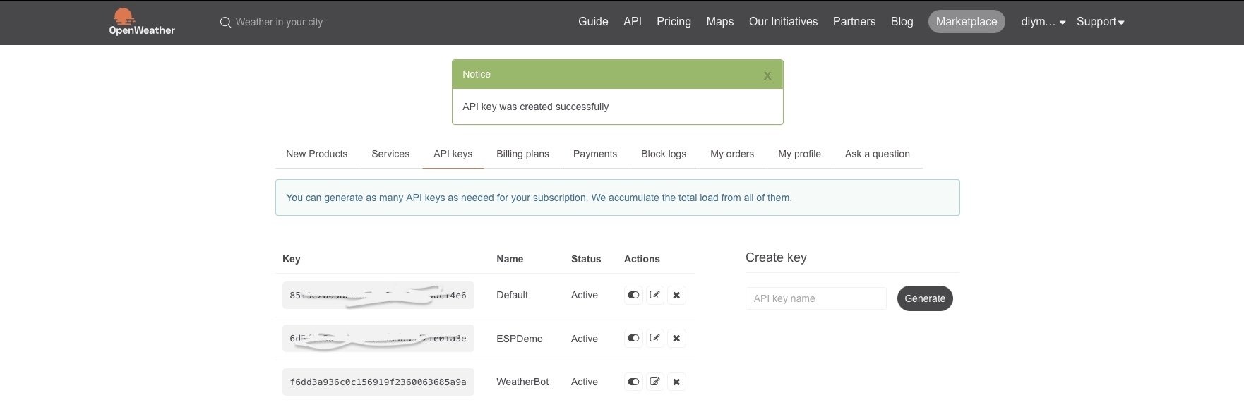This screenshot has width=1244, height=412.
Task: Switch to the Billing plans tab
Action: 522,154
